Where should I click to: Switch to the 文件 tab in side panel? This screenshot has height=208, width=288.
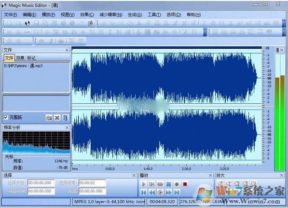9,58
